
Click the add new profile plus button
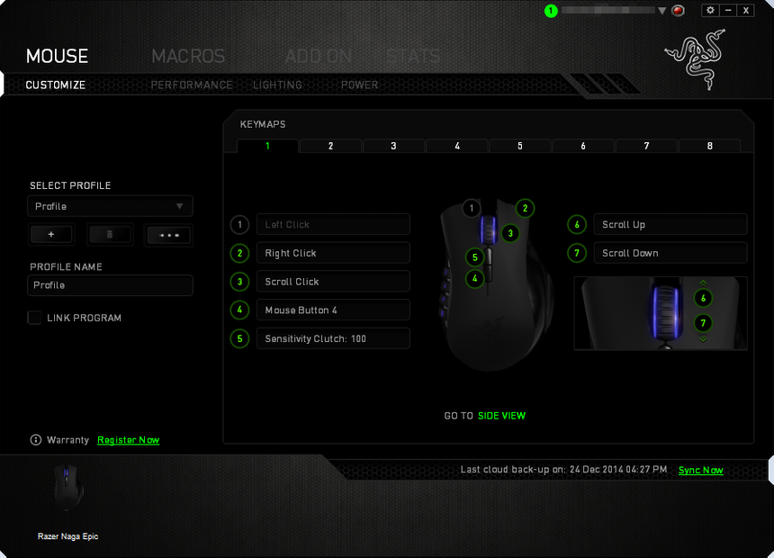click(51, 234)
